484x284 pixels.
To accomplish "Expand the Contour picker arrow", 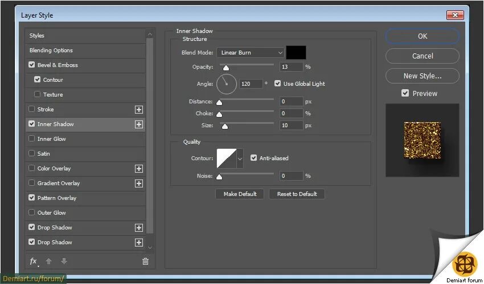I will click(x=240, y=158).
